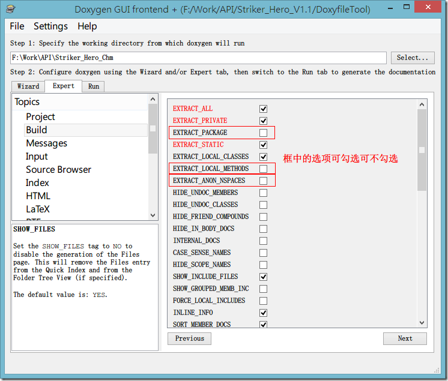This screenshot has height=381, width=448.
Task: Check the EXTRACT_LOCAL_METHODS checkbox
Action: 263,169
